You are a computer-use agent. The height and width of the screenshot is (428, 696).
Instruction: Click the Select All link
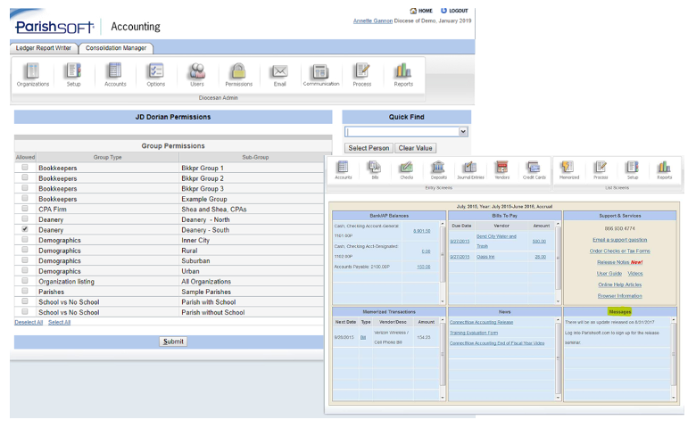[60, 323]
